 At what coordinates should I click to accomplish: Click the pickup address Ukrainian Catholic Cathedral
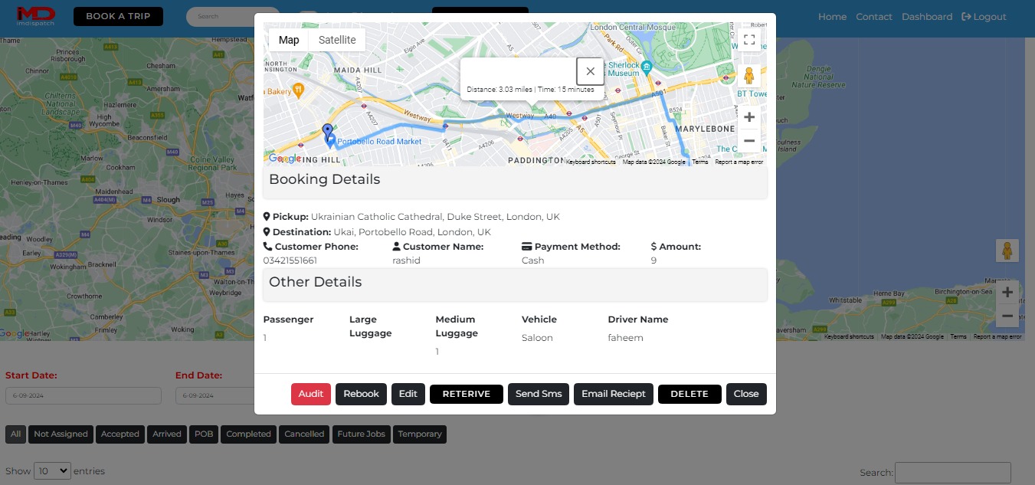pos(435,217)
